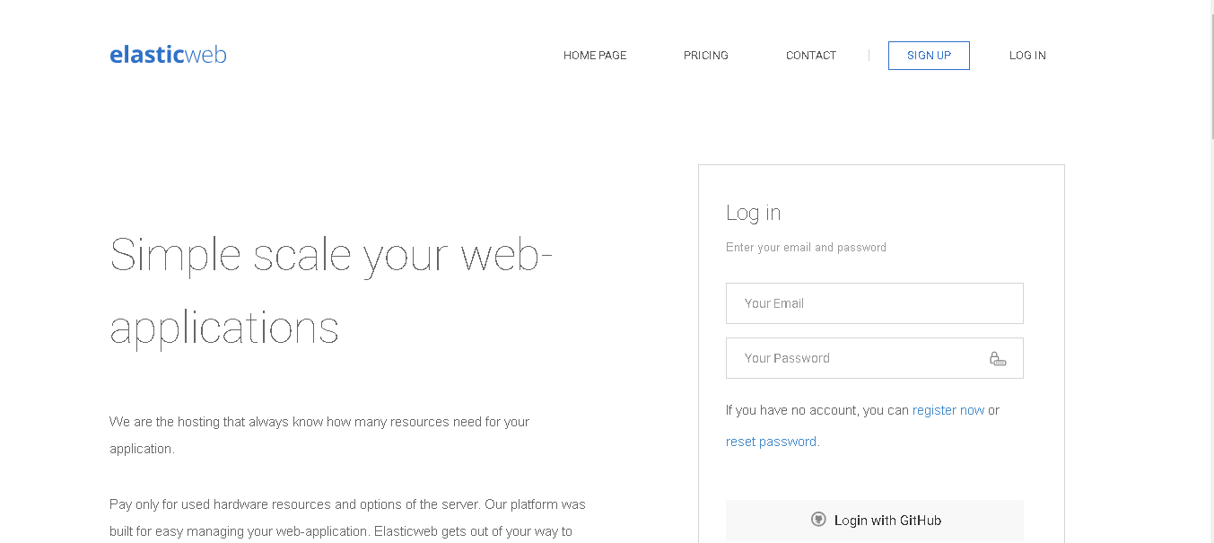
Task: Click the paragraph starting 'We are the hosting'
Action: click(x=319, y=435)
